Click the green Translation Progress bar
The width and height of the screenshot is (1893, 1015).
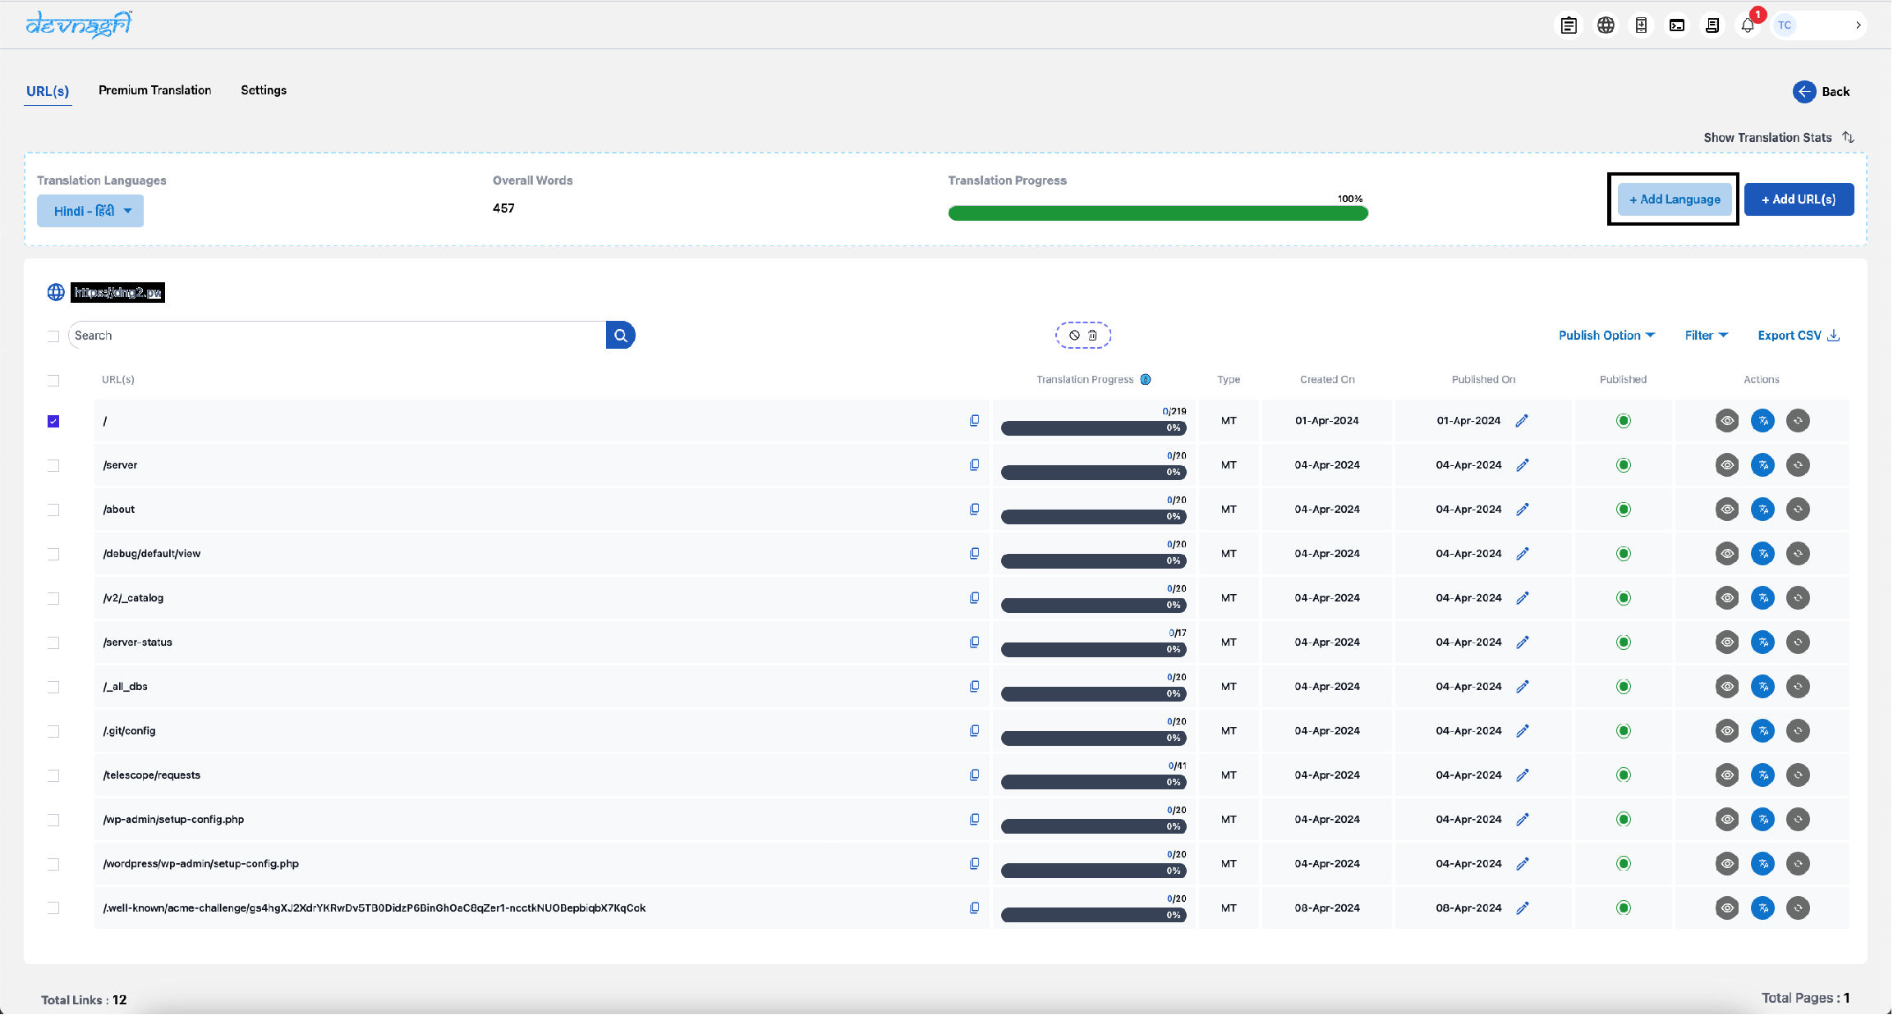click(1158, 213)
